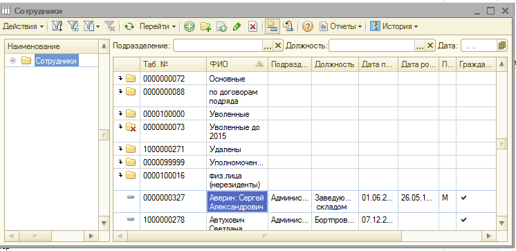Open Должность selection with ellipsis button

point(420,46)
